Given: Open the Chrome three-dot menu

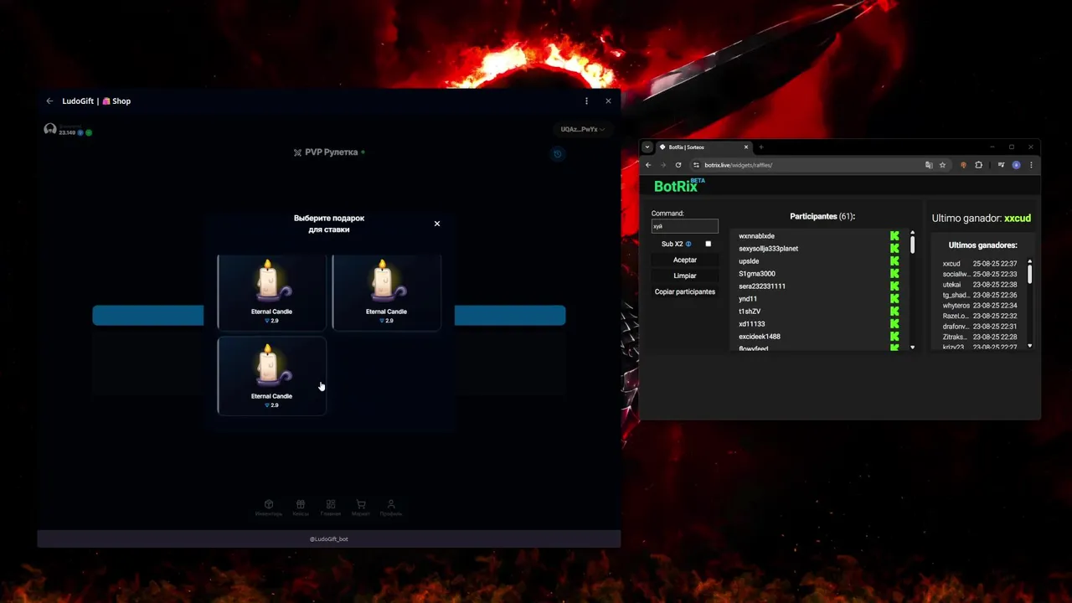Looking at the screenshot, I should pos(1031,165).
